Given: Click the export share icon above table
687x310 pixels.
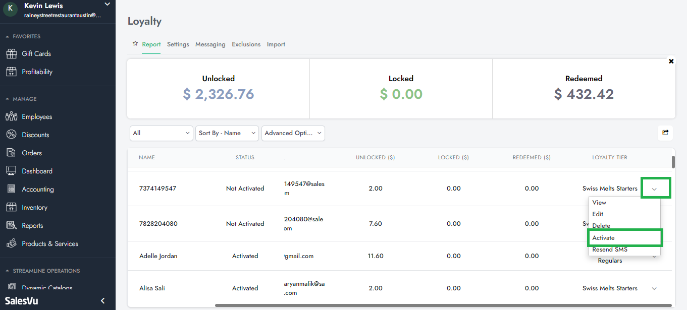Looking at the screenshot, I should (665, 133).
